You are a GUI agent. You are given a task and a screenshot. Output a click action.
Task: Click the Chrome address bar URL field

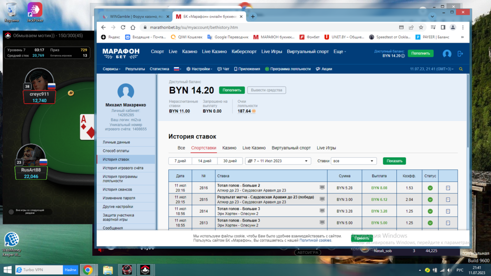(x=265, y=28)
